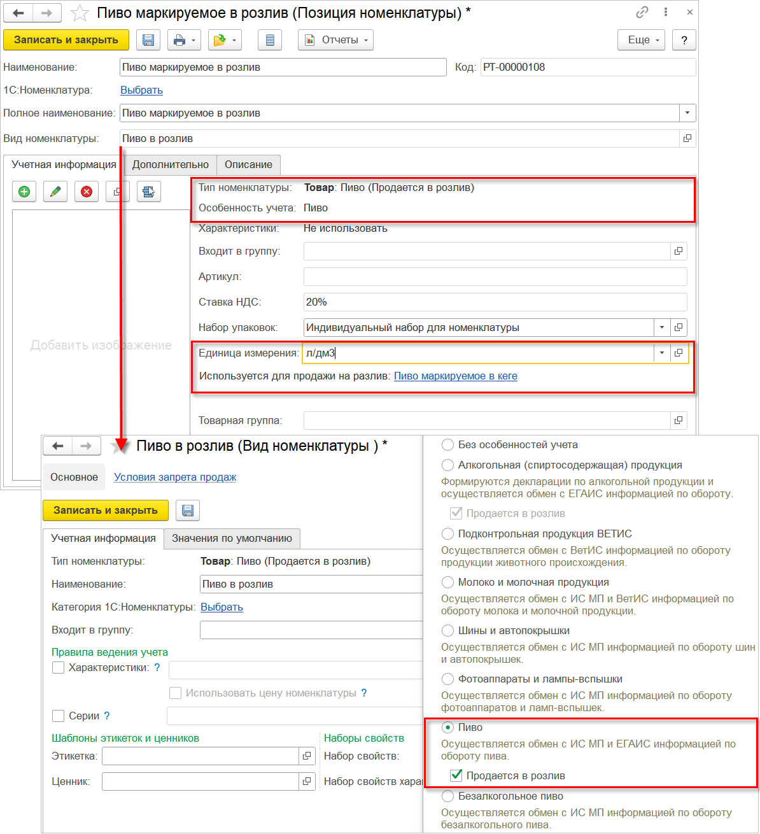Copy link icon in Пиво маркируемое title bar
Image resolution: width=760 pixels, height=834 pixels.
coord(642,12)
